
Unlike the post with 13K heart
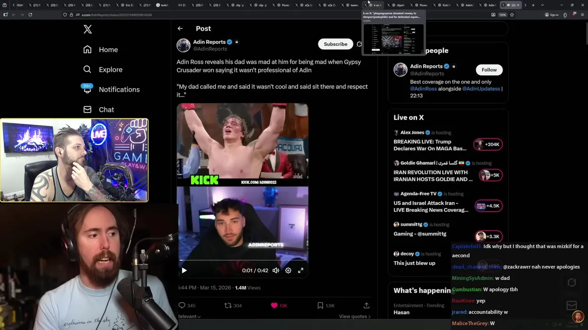pos(274,305)
